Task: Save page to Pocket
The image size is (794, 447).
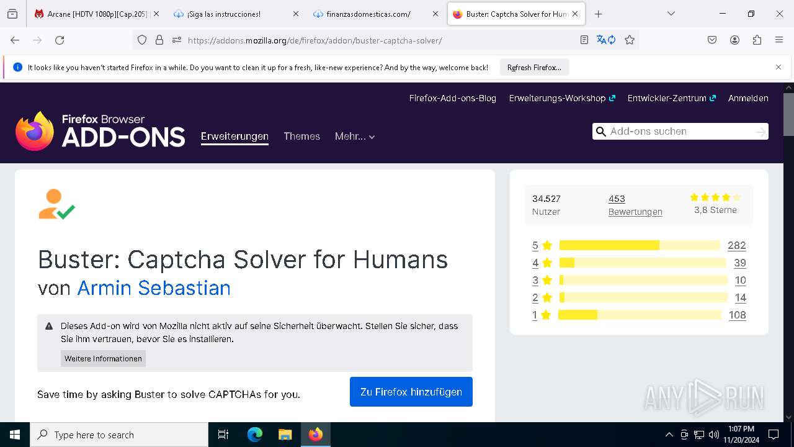Action: (712, 40)
